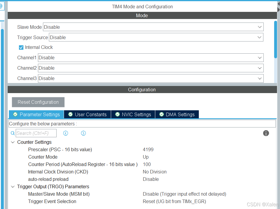Click the green checkmark on DMA Settings tab
This screenshot has width=280, height=209.
(161, 114)
